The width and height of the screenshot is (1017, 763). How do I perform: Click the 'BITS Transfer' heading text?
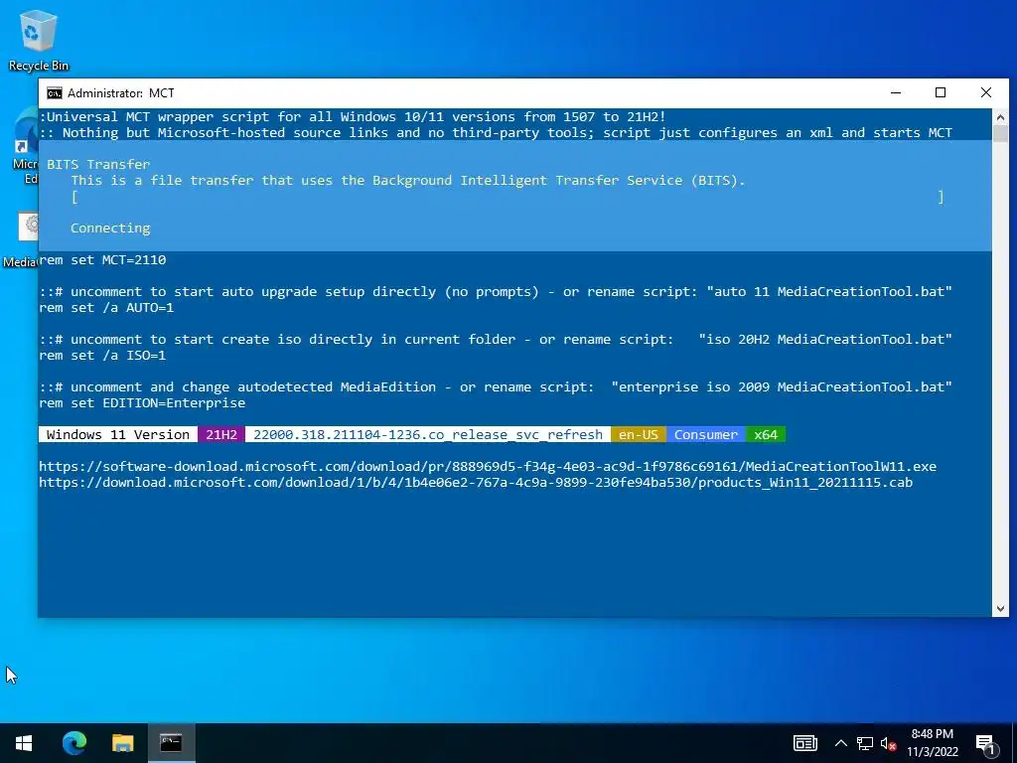(x=98, y=165)
